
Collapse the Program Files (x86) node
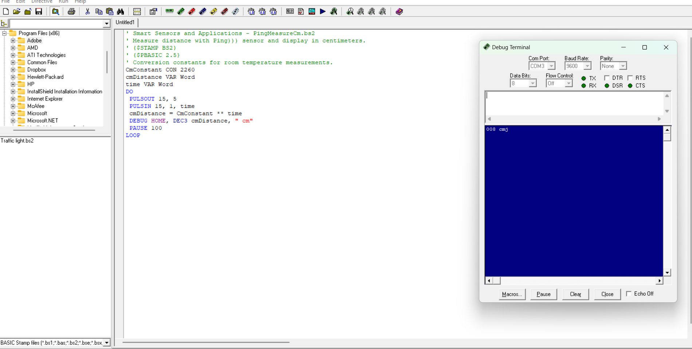[4, 33]
